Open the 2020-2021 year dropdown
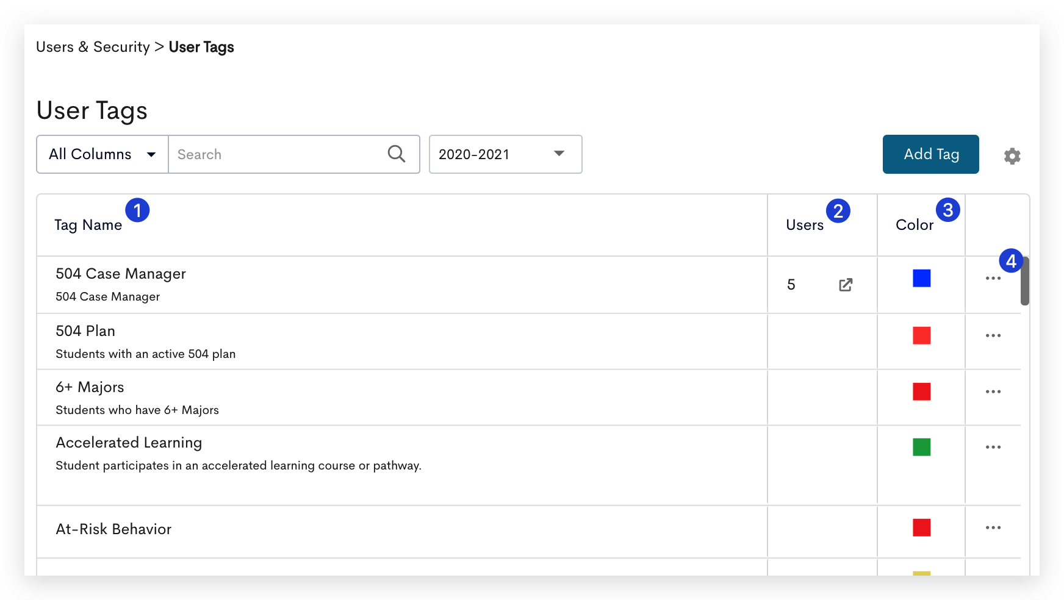Viewport: 1064px width, 600px height. coord(506,154)
